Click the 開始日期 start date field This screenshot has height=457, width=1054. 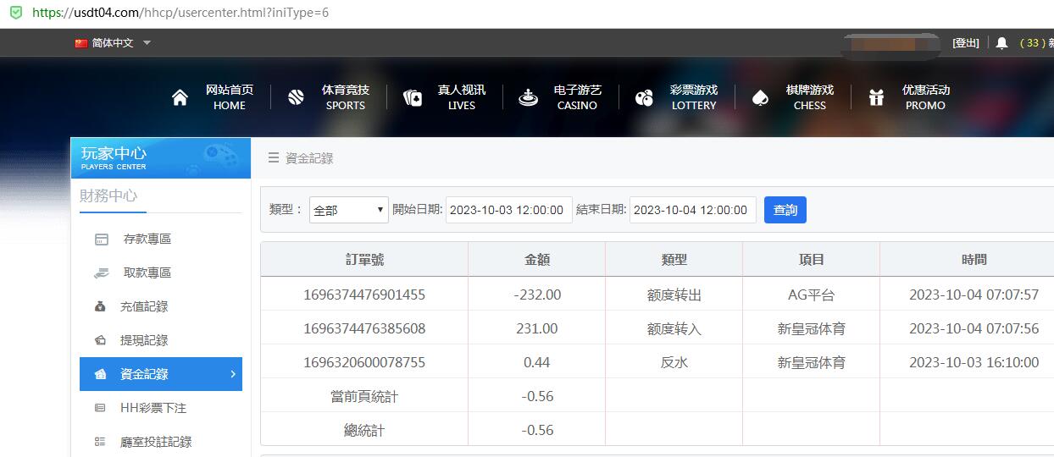pos(509,210)
